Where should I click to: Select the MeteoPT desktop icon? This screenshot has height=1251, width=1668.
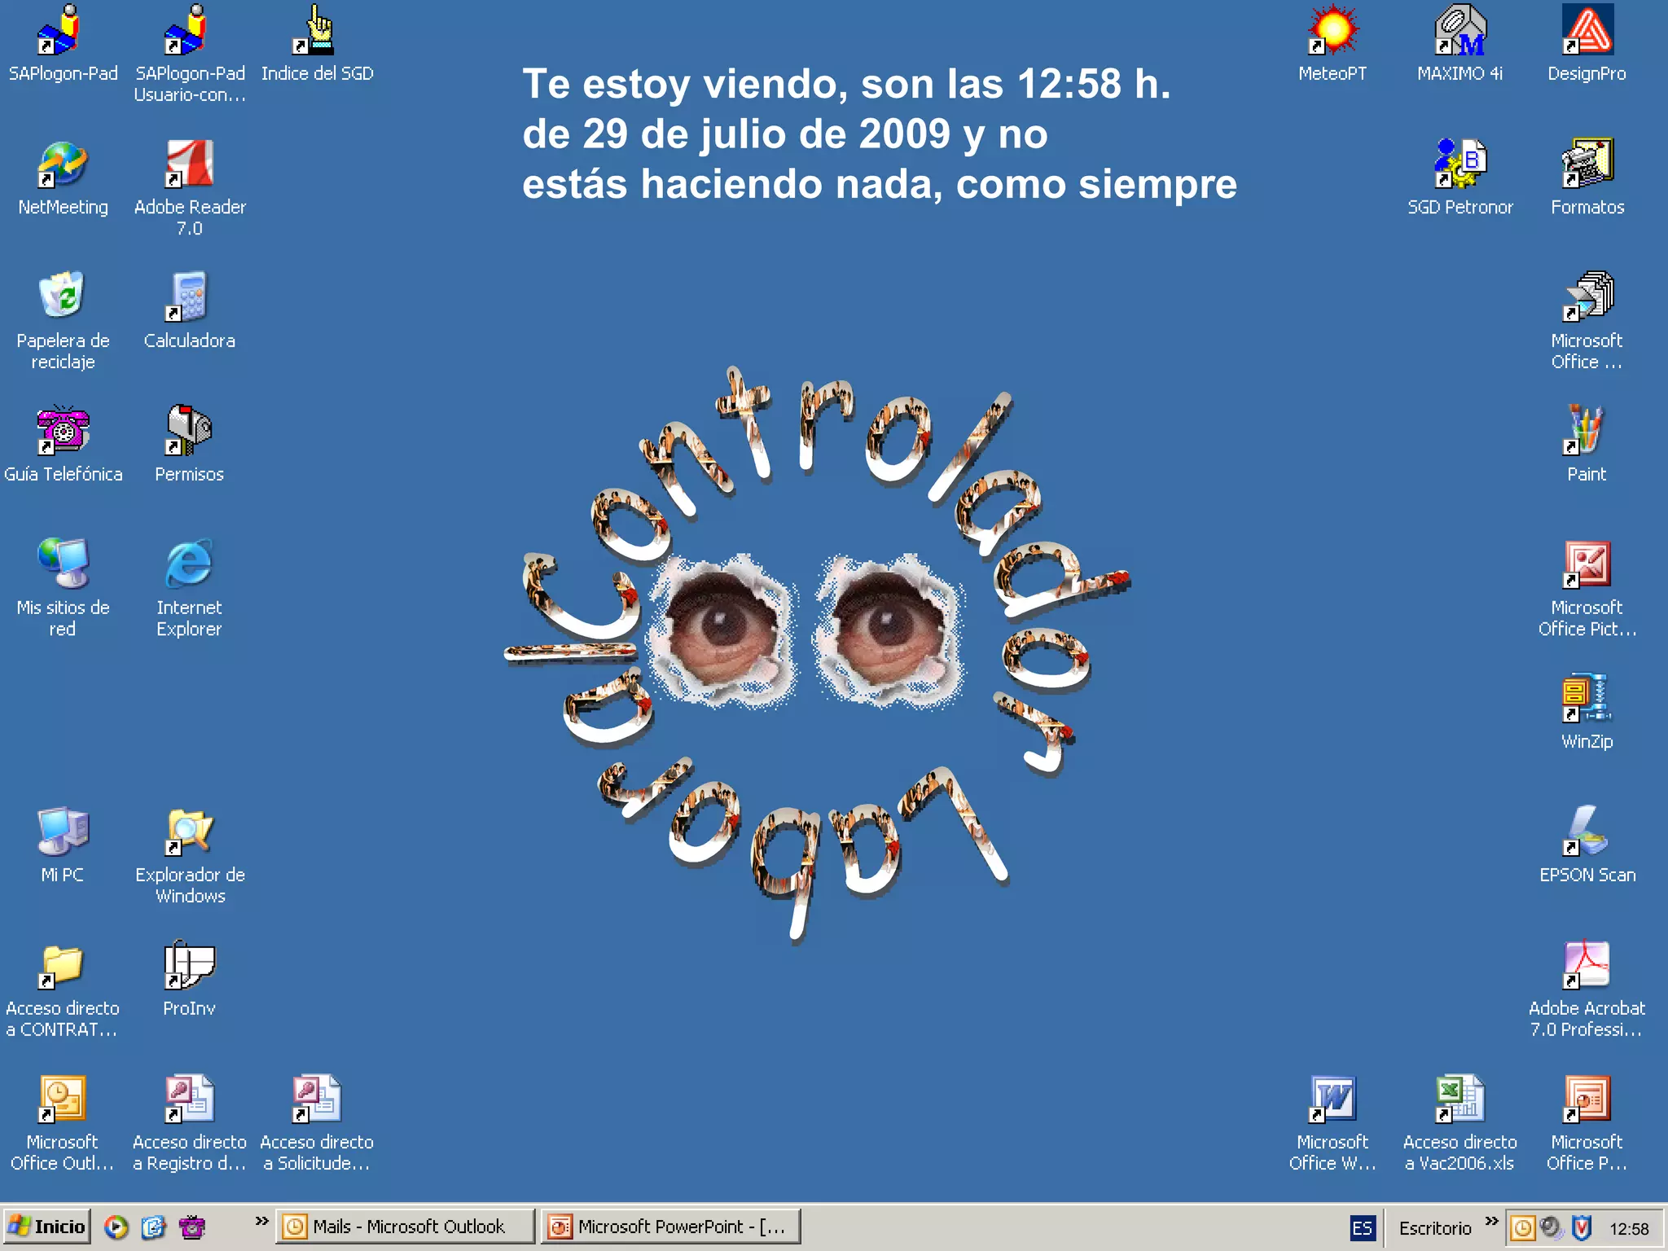[x=1332, y=33]
